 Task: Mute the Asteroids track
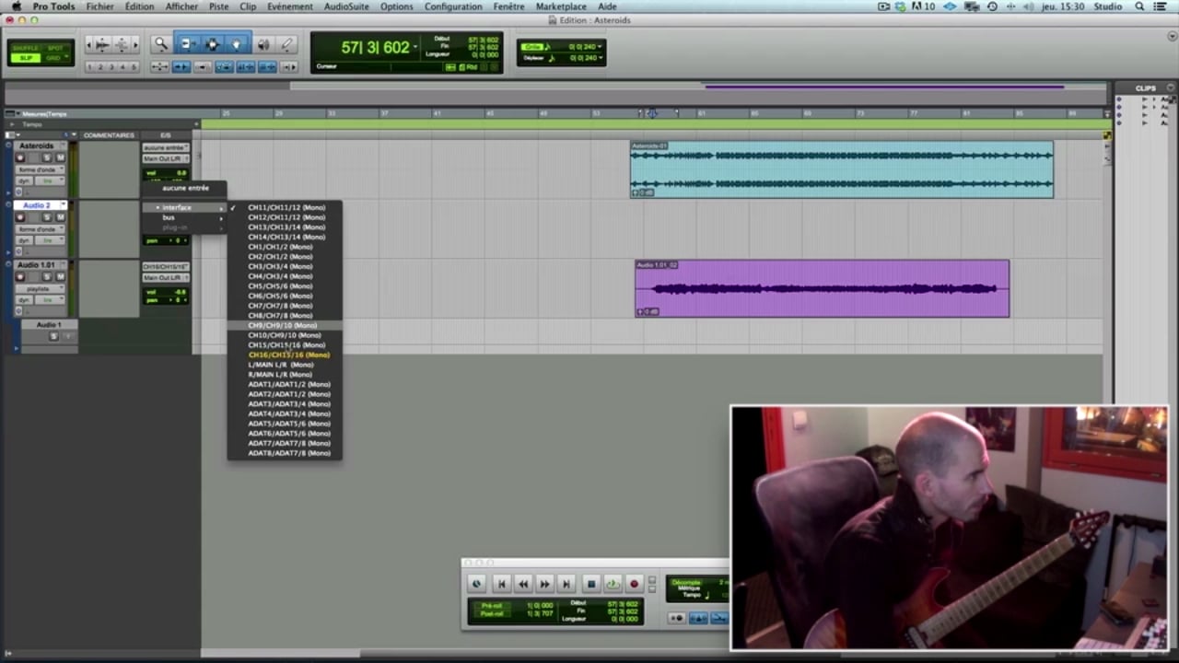pos(60,157)
